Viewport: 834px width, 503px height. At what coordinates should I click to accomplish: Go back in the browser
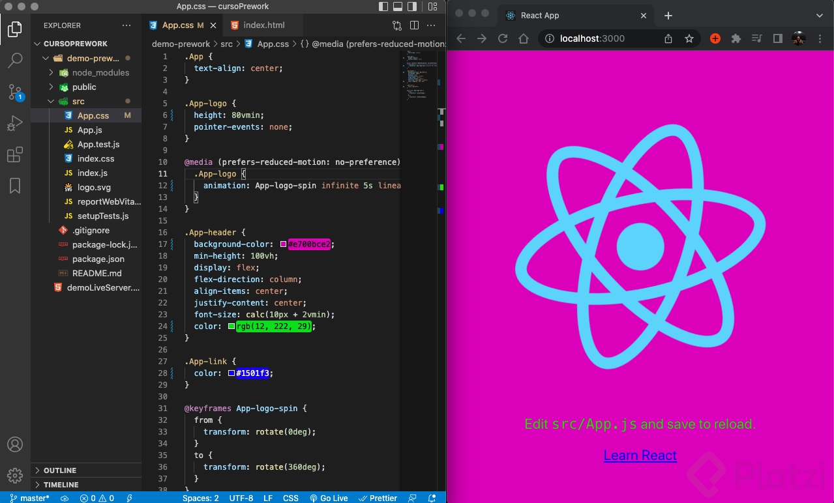coord(461,38)
